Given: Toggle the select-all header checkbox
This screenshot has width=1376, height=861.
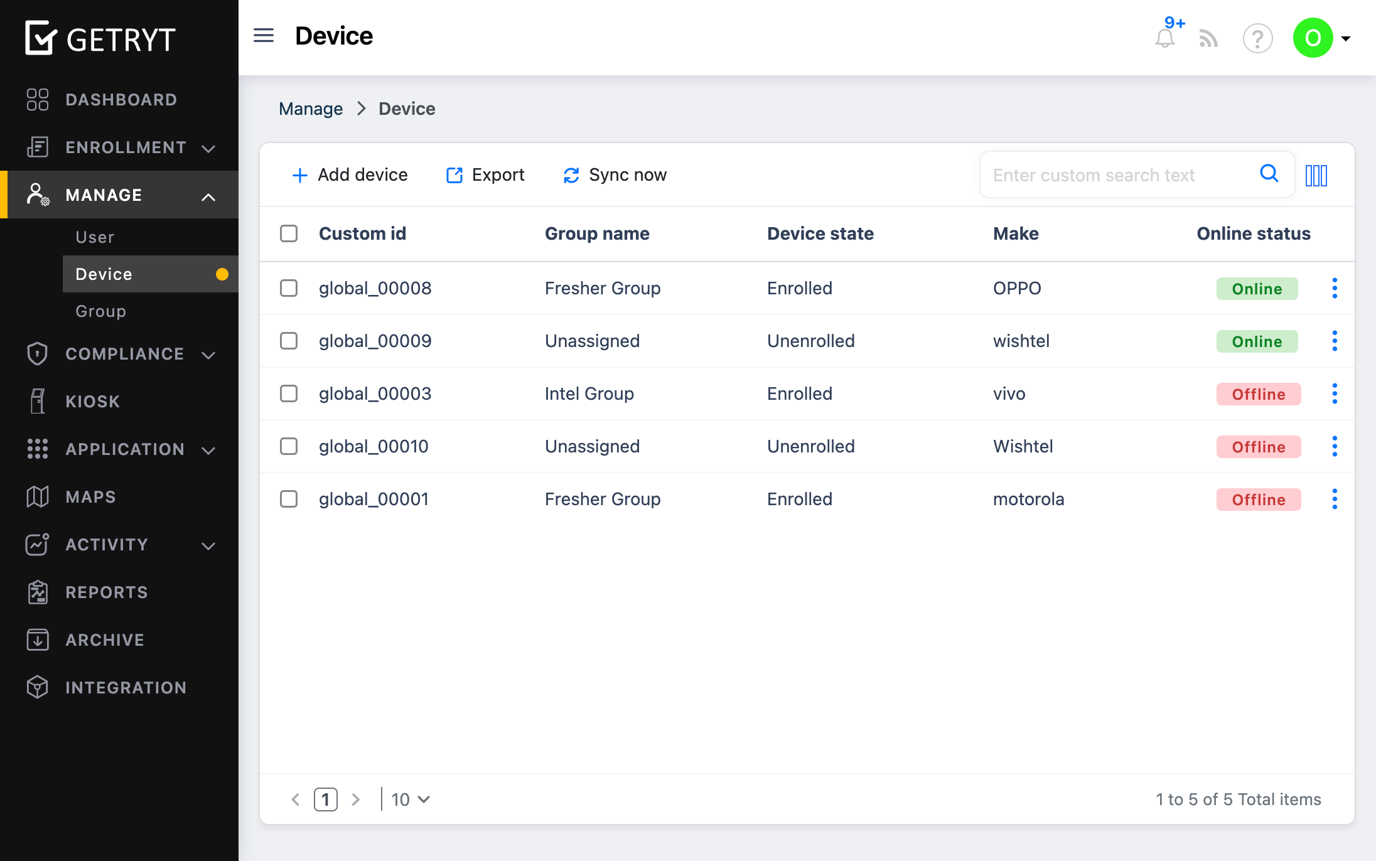Looking at the screenshot, I should (289, 233).
